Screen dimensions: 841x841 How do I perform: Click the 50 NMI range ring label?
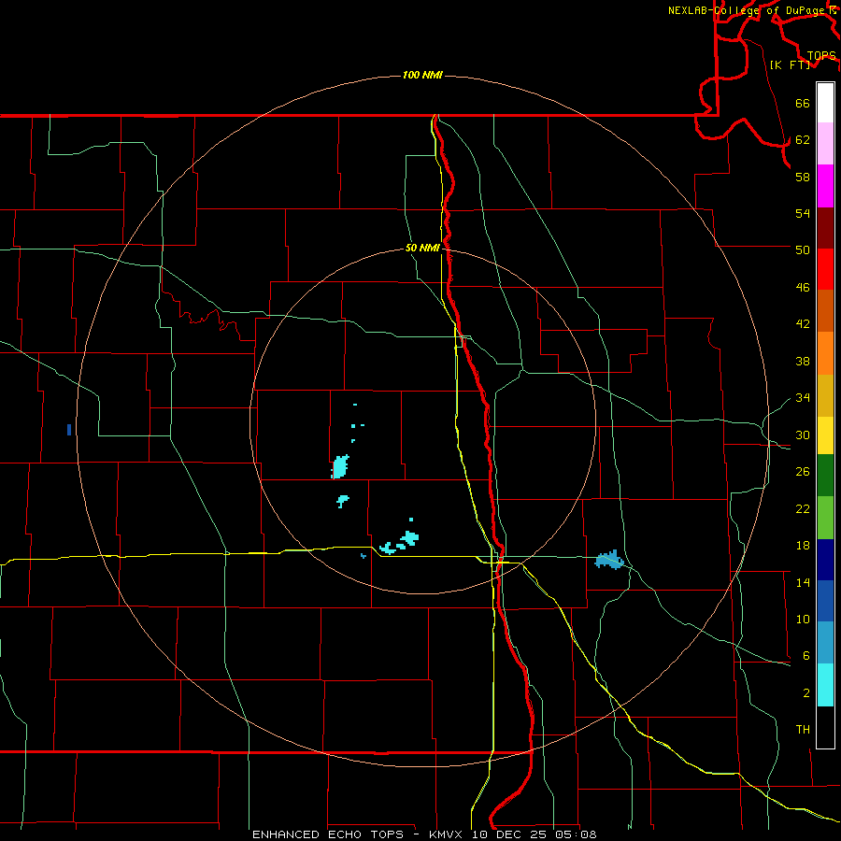(422, 248)
